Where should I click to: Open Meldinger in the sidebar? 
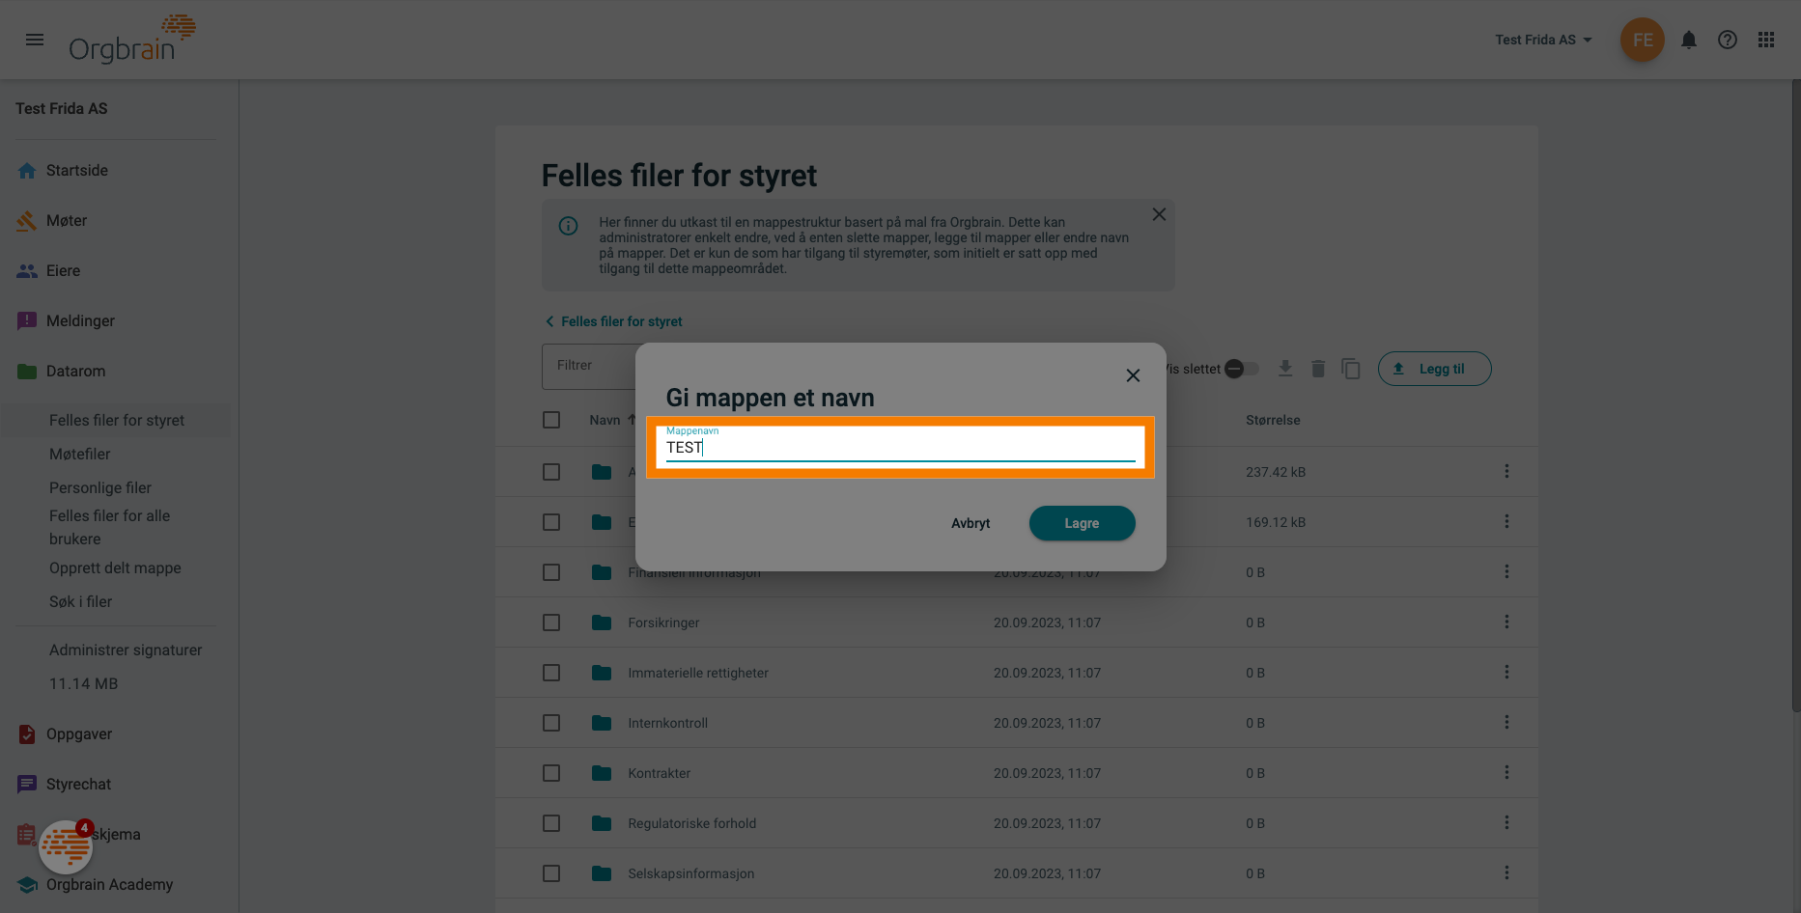[x=80, y=320]
